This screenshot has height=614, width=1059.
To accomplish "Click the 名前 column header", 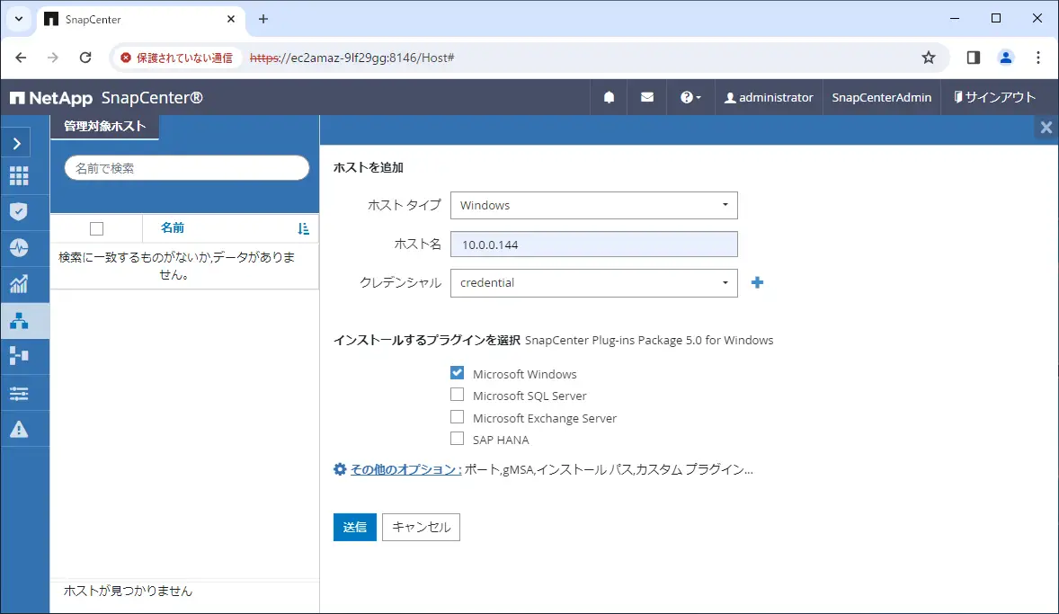I will (x=173, y=228).
